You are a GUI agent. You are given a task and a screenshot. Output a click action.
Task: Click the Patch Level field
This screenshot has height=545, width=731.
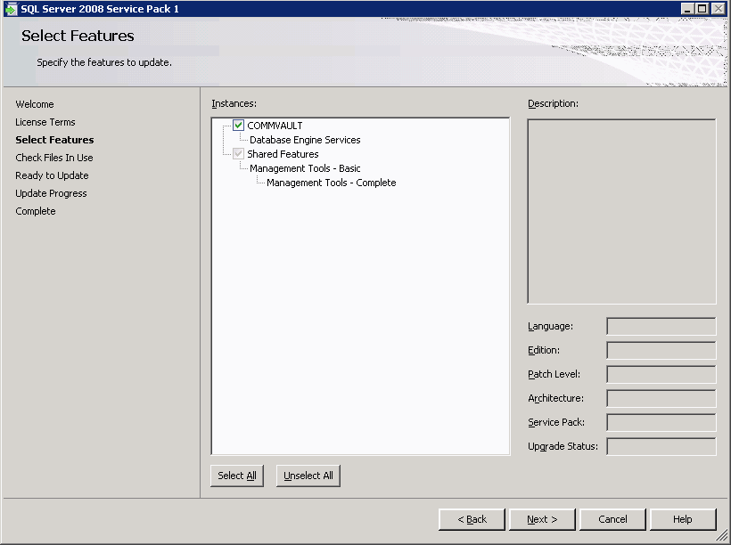pos(661,374)
